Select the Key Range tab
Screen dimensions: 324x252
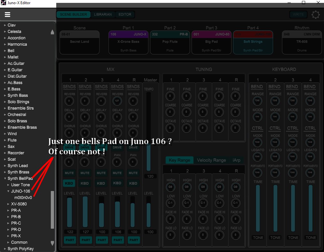click(x=179, y=160)
